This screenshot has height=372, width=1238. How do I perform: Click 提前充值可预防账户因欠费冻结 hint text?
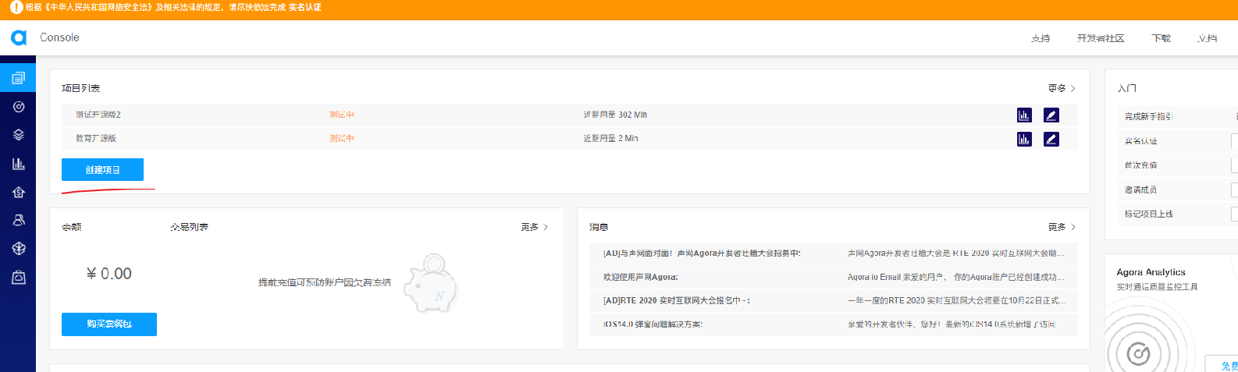pyautogui.click(x=325, y=282)
